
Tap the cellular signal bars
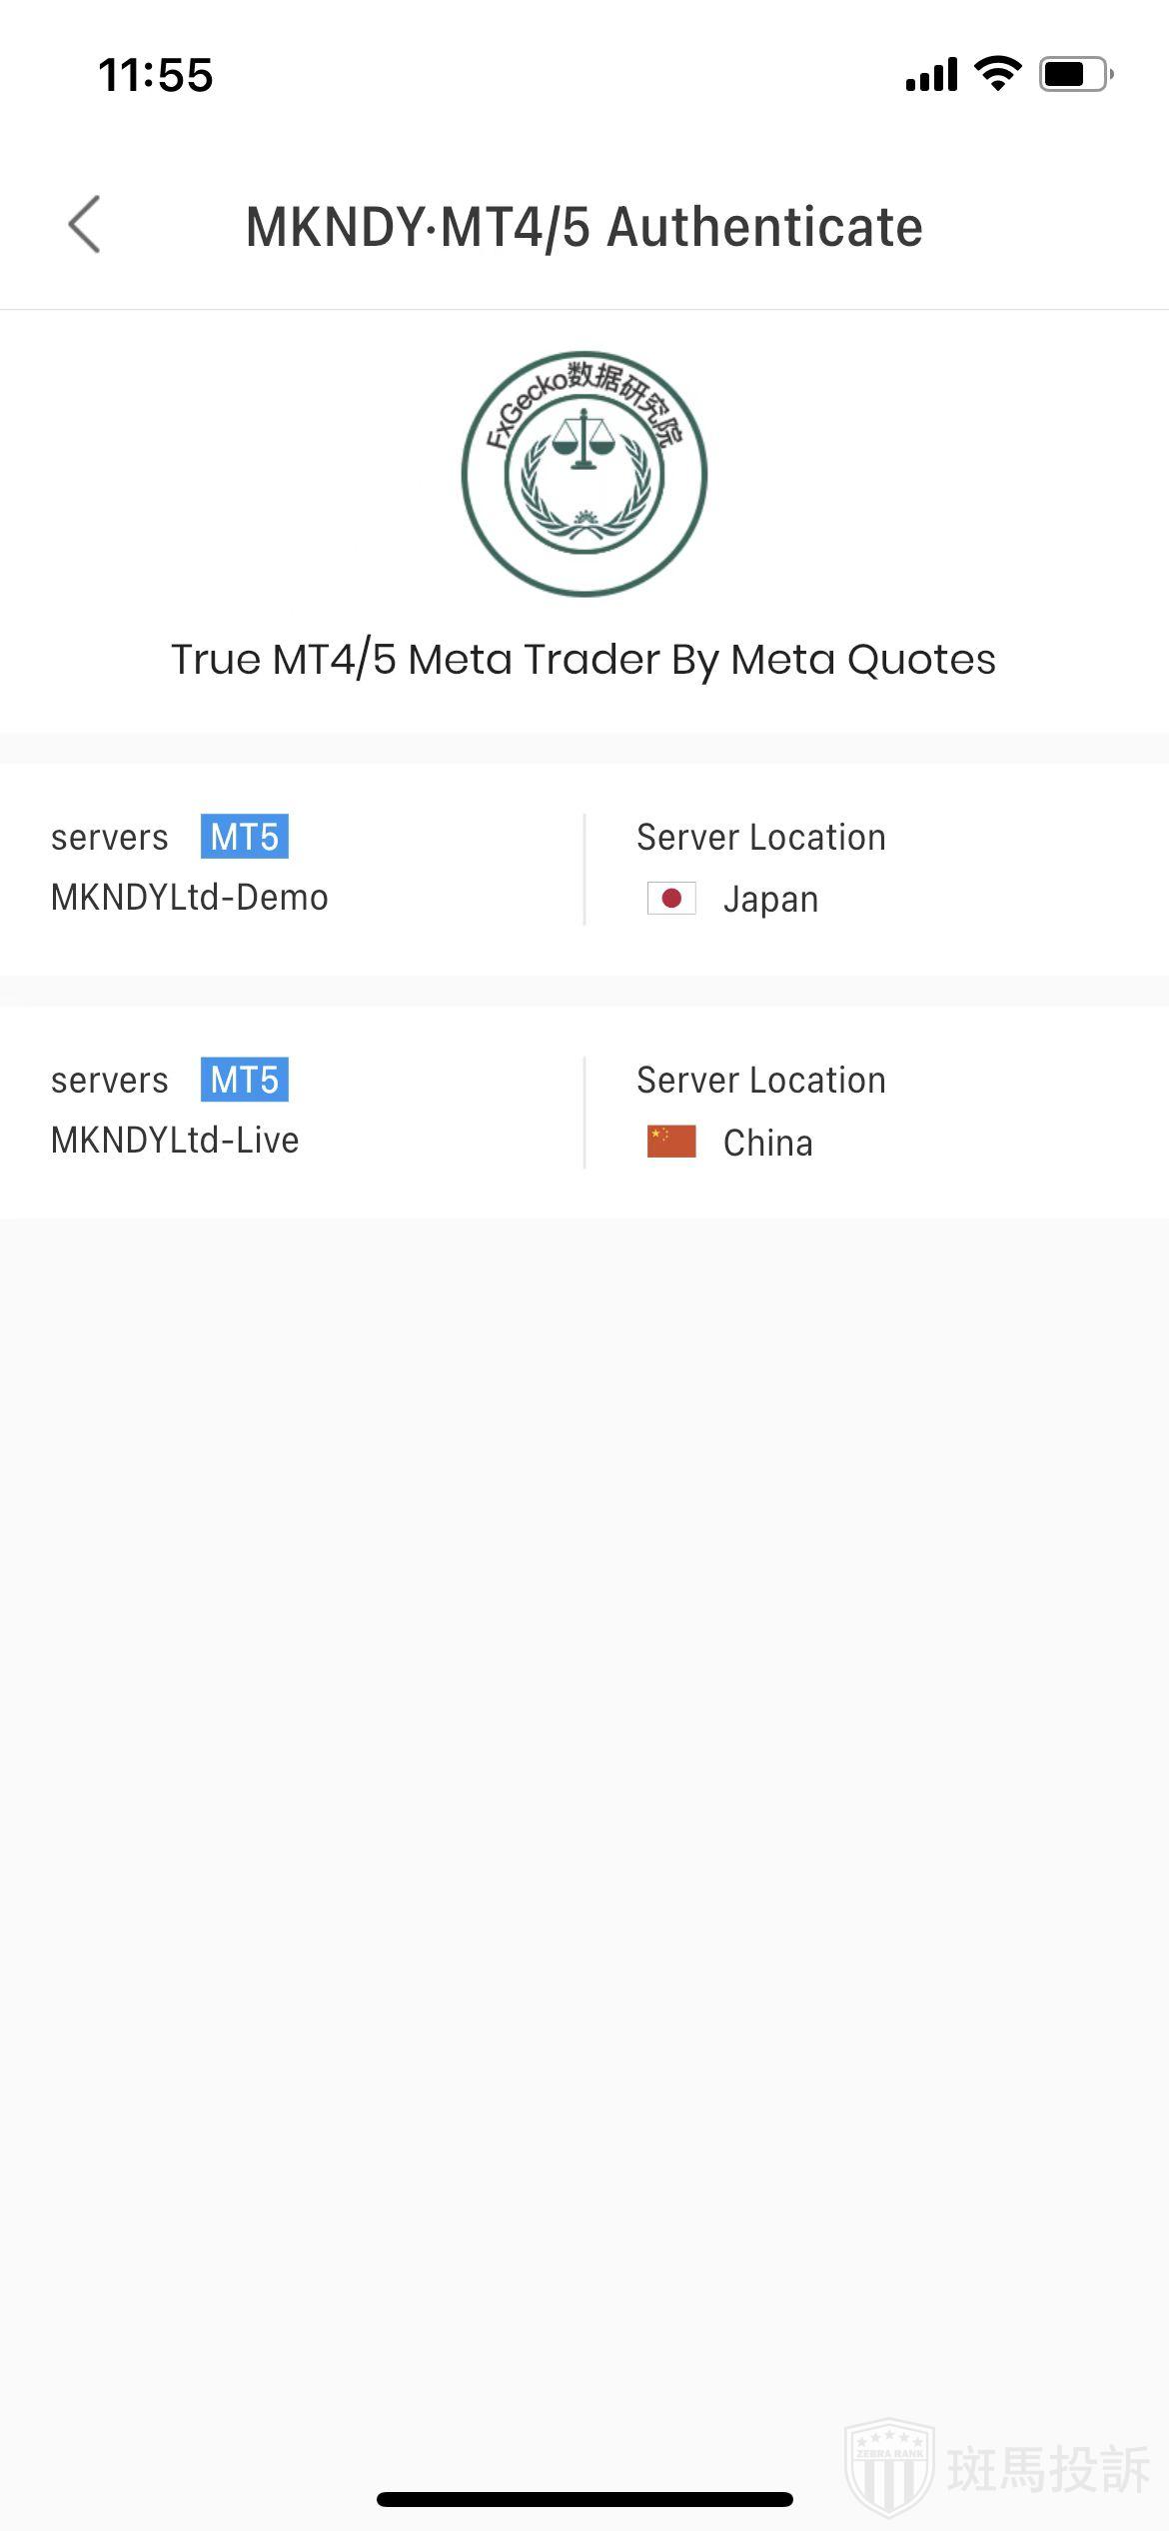click(931, 74)
